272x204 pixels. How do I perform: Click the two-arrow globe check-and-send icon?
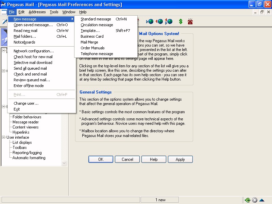[x=169, y=21]
